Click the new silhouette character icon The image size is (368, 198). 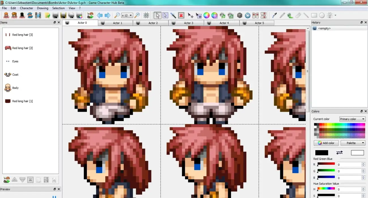tap(22, 15)
